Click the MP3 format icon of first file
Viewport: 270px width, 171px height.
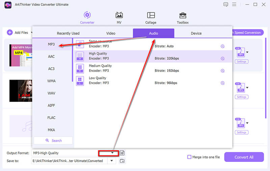[240, 52]
